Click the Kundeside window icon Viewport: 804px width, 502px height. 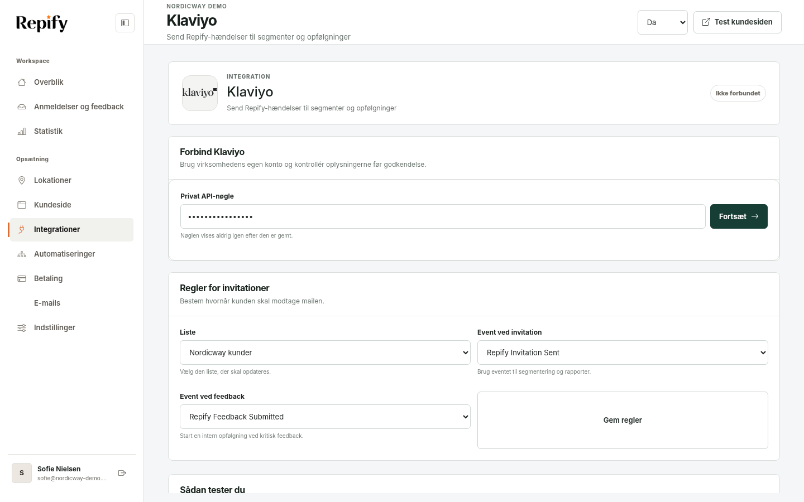(22, 205)
